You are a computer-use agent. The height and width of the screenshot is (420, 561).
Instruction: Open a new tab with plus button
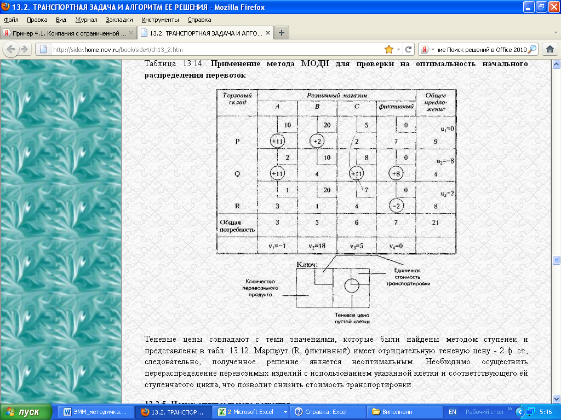coord(282,33)
